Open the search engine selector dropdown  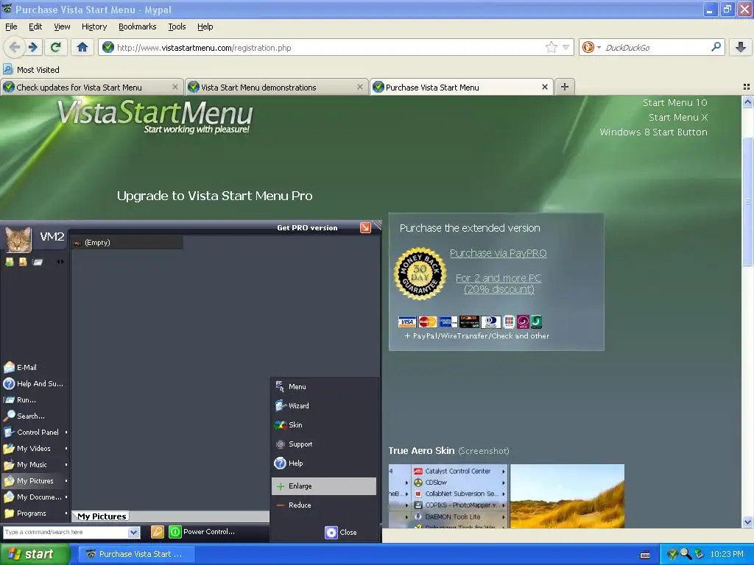pyautogui.click(x=599, y=47)
